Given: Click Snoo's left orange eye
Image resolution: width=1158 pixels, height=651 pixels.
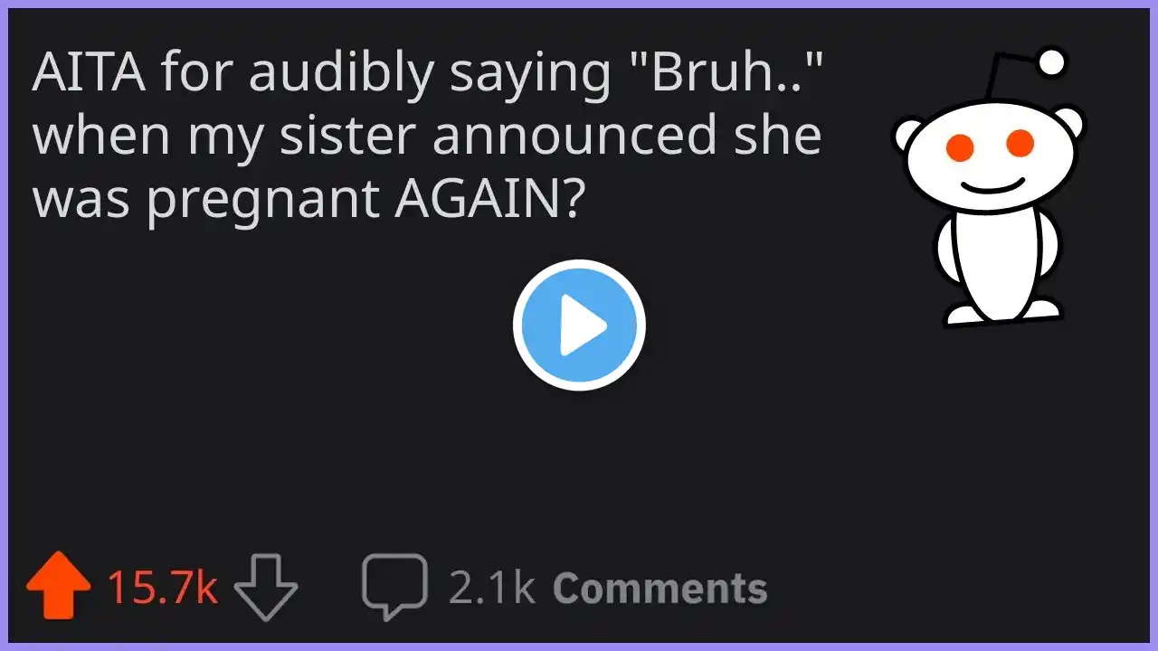Looking at the screenshot, I should 959,146.
